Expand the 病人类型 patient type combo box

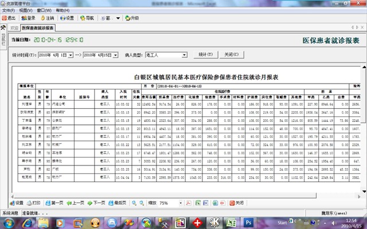184,55
